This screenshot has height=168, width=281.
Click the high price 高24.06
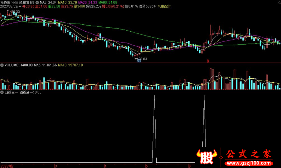click(x=41, y=7)
